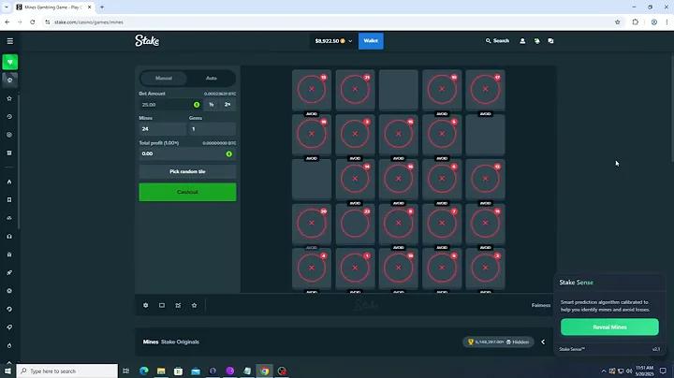Click the tile numbered 23
This screenshot has height=378, width=674.
tap(355, 224)
